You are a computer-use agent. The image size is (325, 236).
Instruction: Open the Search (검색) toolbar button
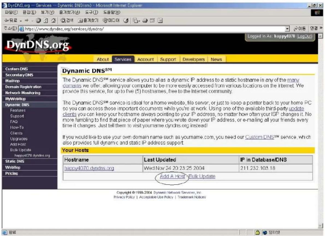coord(67,20)
